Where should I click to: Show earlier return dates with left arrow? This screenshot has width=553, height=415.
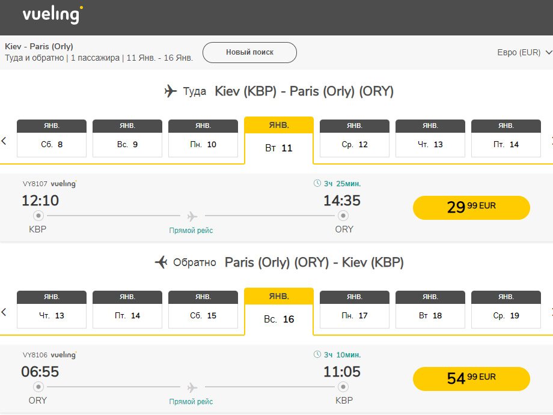coord(4,312)
